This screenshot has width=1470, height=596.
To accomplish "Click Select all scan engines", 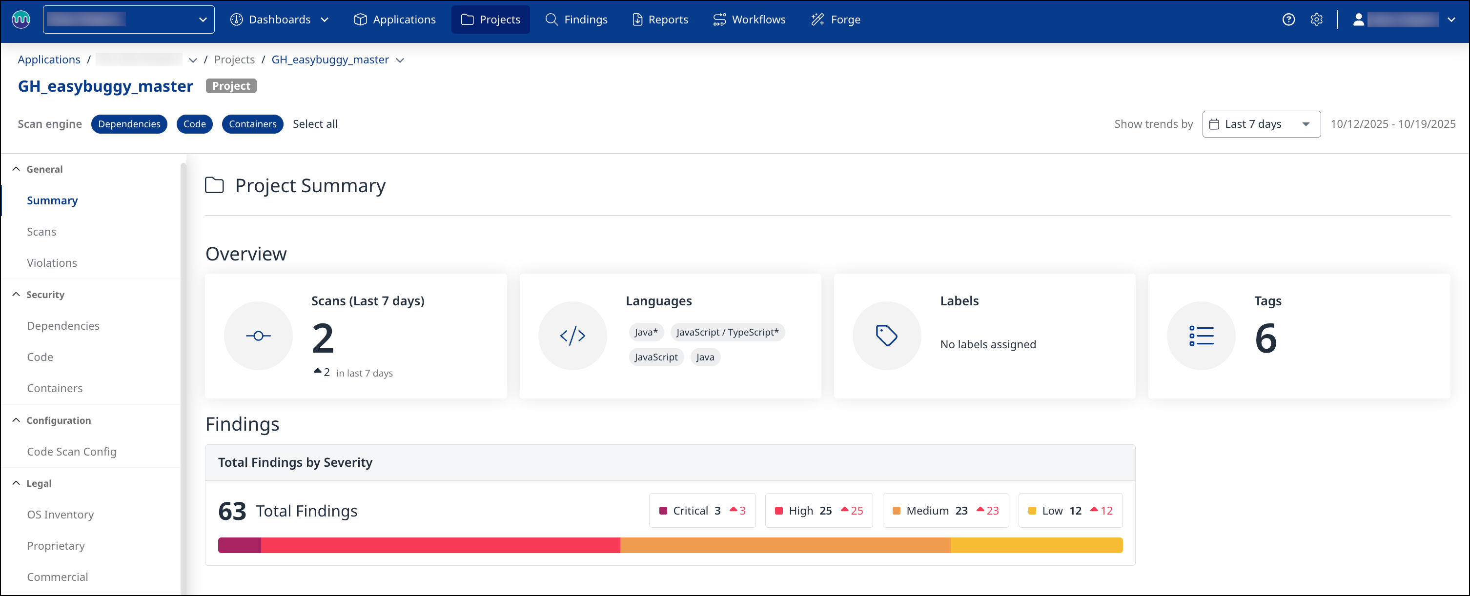I will pyautogui.click(x=315, y=124).
